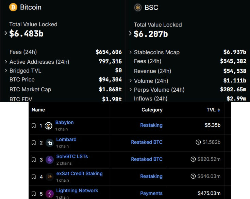The width and height of the screenshot is (250, 199).
Task: Select the Perps Volume value $202.65m
Action: (x=233, y=89)
